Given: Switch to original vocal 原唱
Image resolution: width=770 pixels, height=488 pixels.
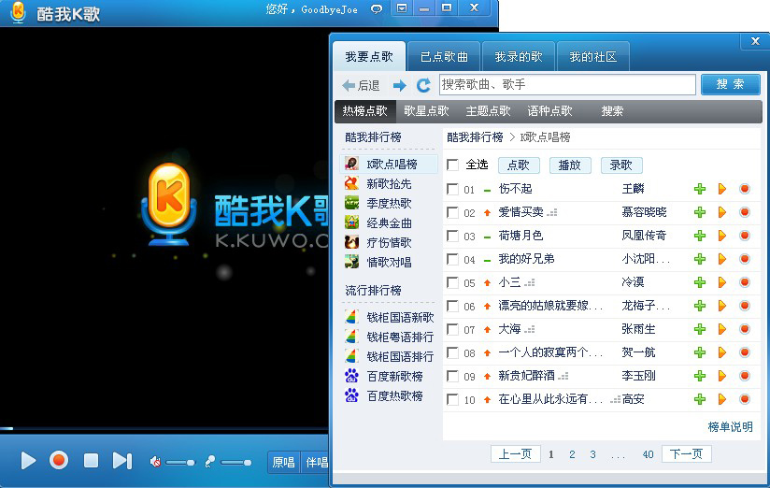Looking at the screenshot, I should click(x=283, y=463).
